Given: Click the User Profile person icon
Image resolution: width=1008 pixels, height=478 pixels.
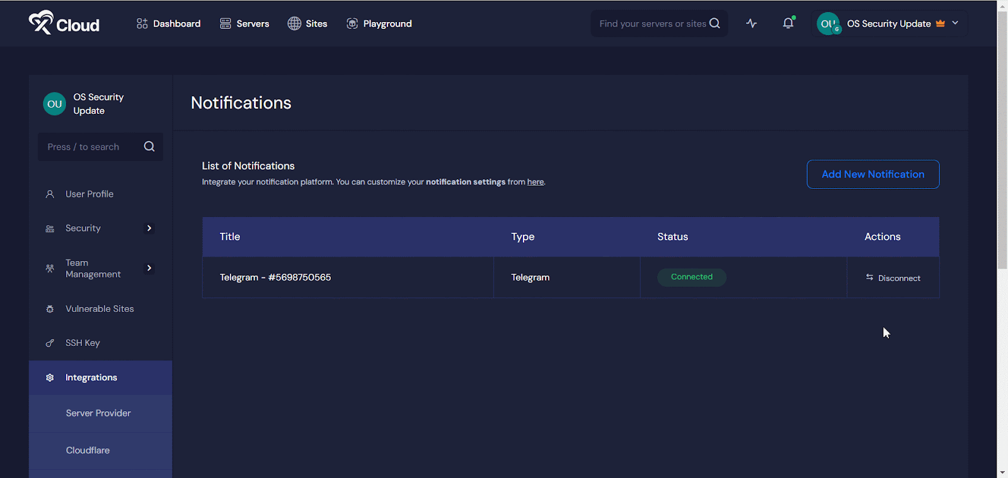Looking at the screenshot, I should (50, 194).
